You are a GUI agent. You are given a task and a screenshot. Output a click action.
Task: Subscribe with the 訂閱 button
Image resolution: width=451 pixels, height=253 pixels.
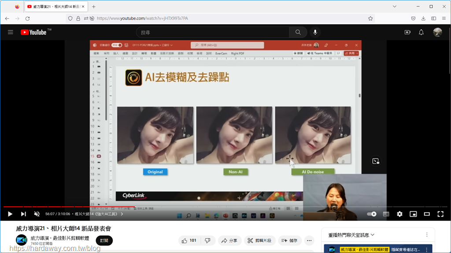tap(104, 241)
